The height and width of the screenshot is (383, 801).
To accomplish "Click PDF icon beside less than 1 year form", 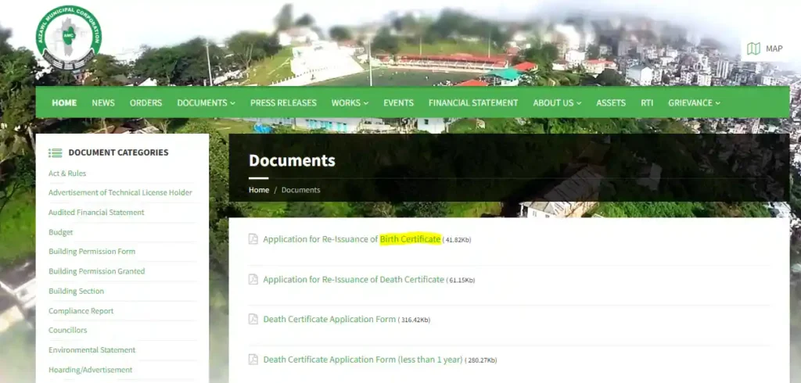I will [253, 360].
